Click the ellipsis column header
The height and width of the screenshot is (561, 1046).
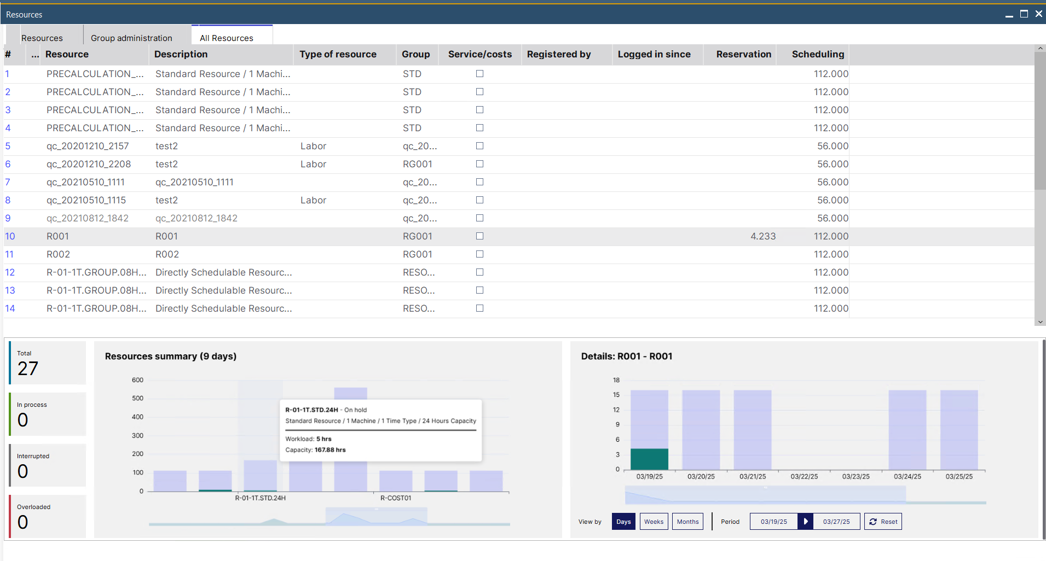[x=35, y=55]
